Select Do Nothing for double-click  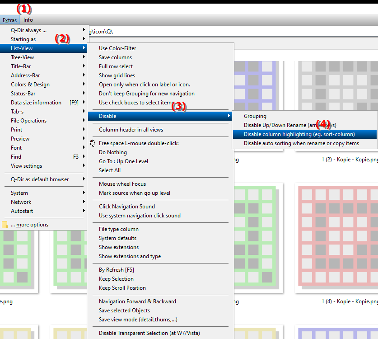161,152
